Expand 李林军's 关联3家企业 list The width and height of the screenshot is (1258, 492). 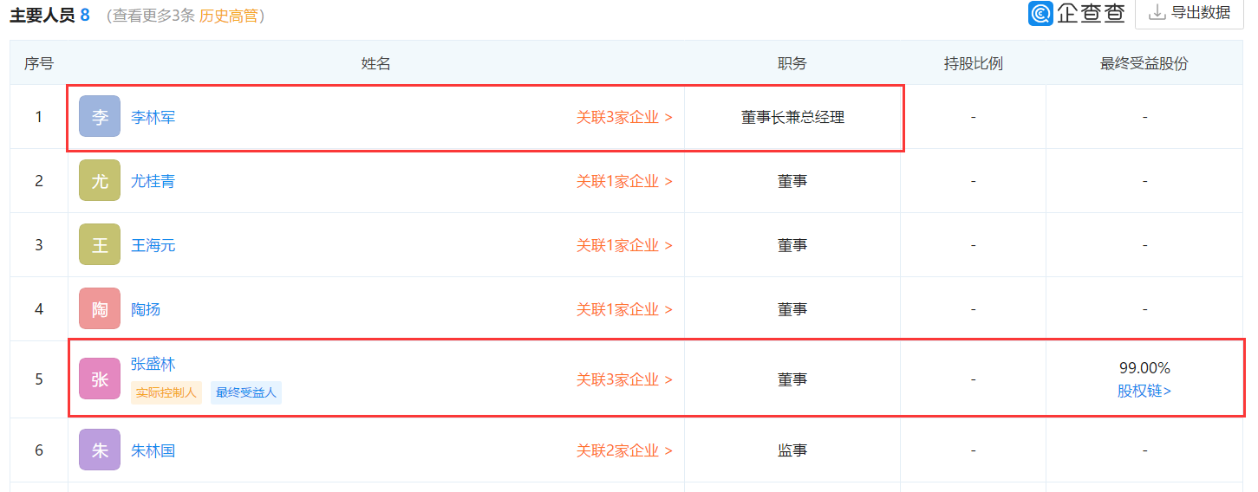(624, 117)
